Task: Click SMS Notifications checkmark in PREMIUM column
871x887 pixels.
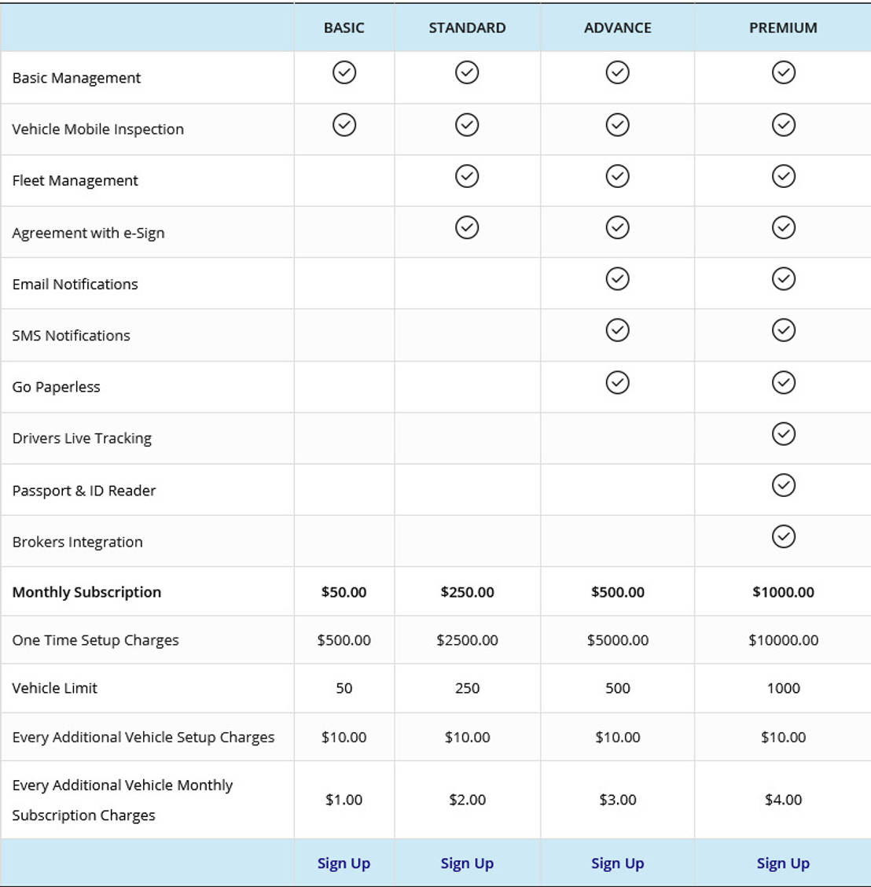Action: coord(783,330)
